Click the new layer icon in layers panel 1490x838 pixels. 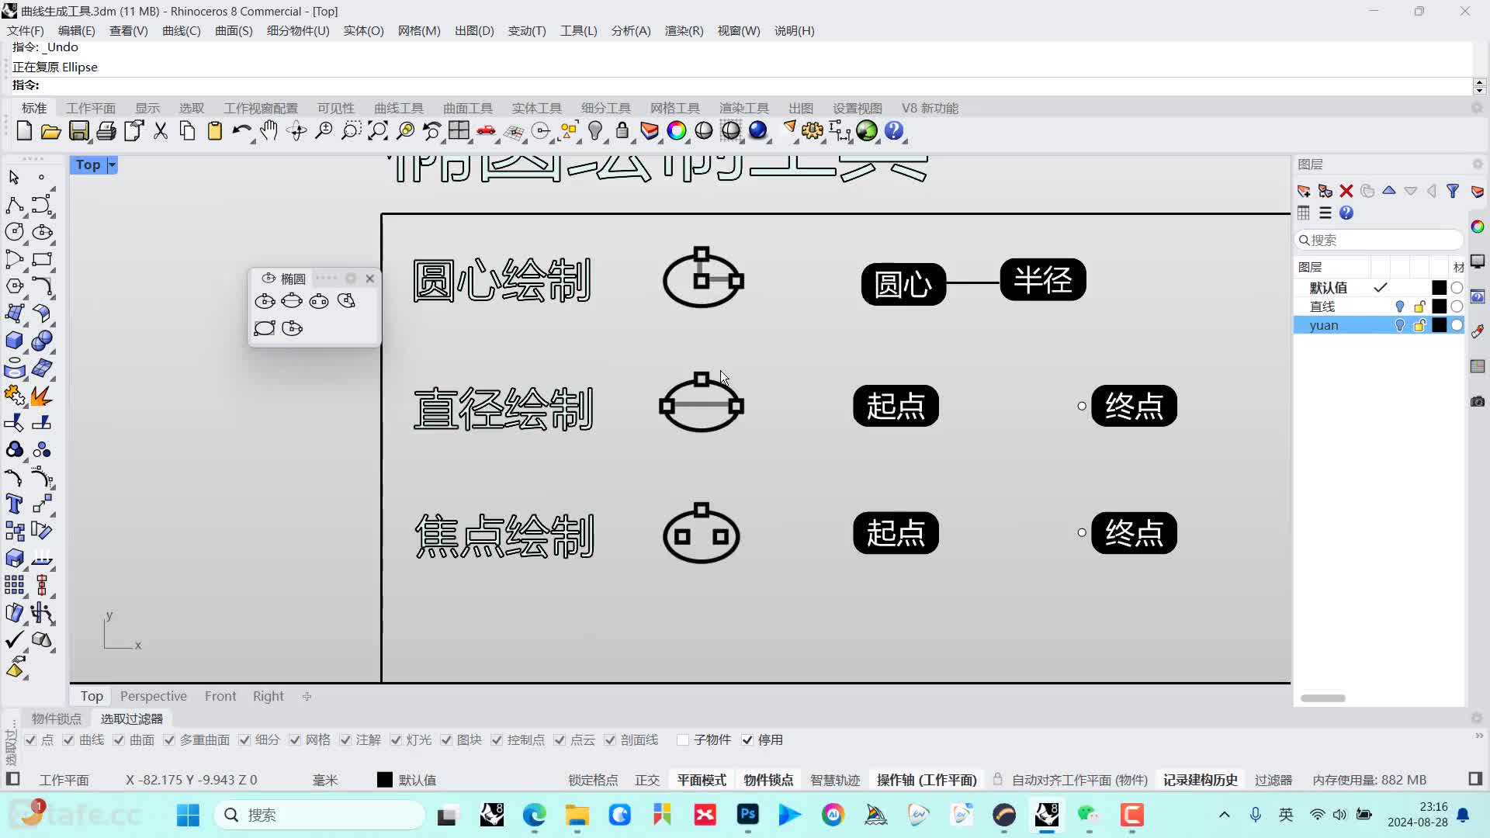tap(1304, 191)
